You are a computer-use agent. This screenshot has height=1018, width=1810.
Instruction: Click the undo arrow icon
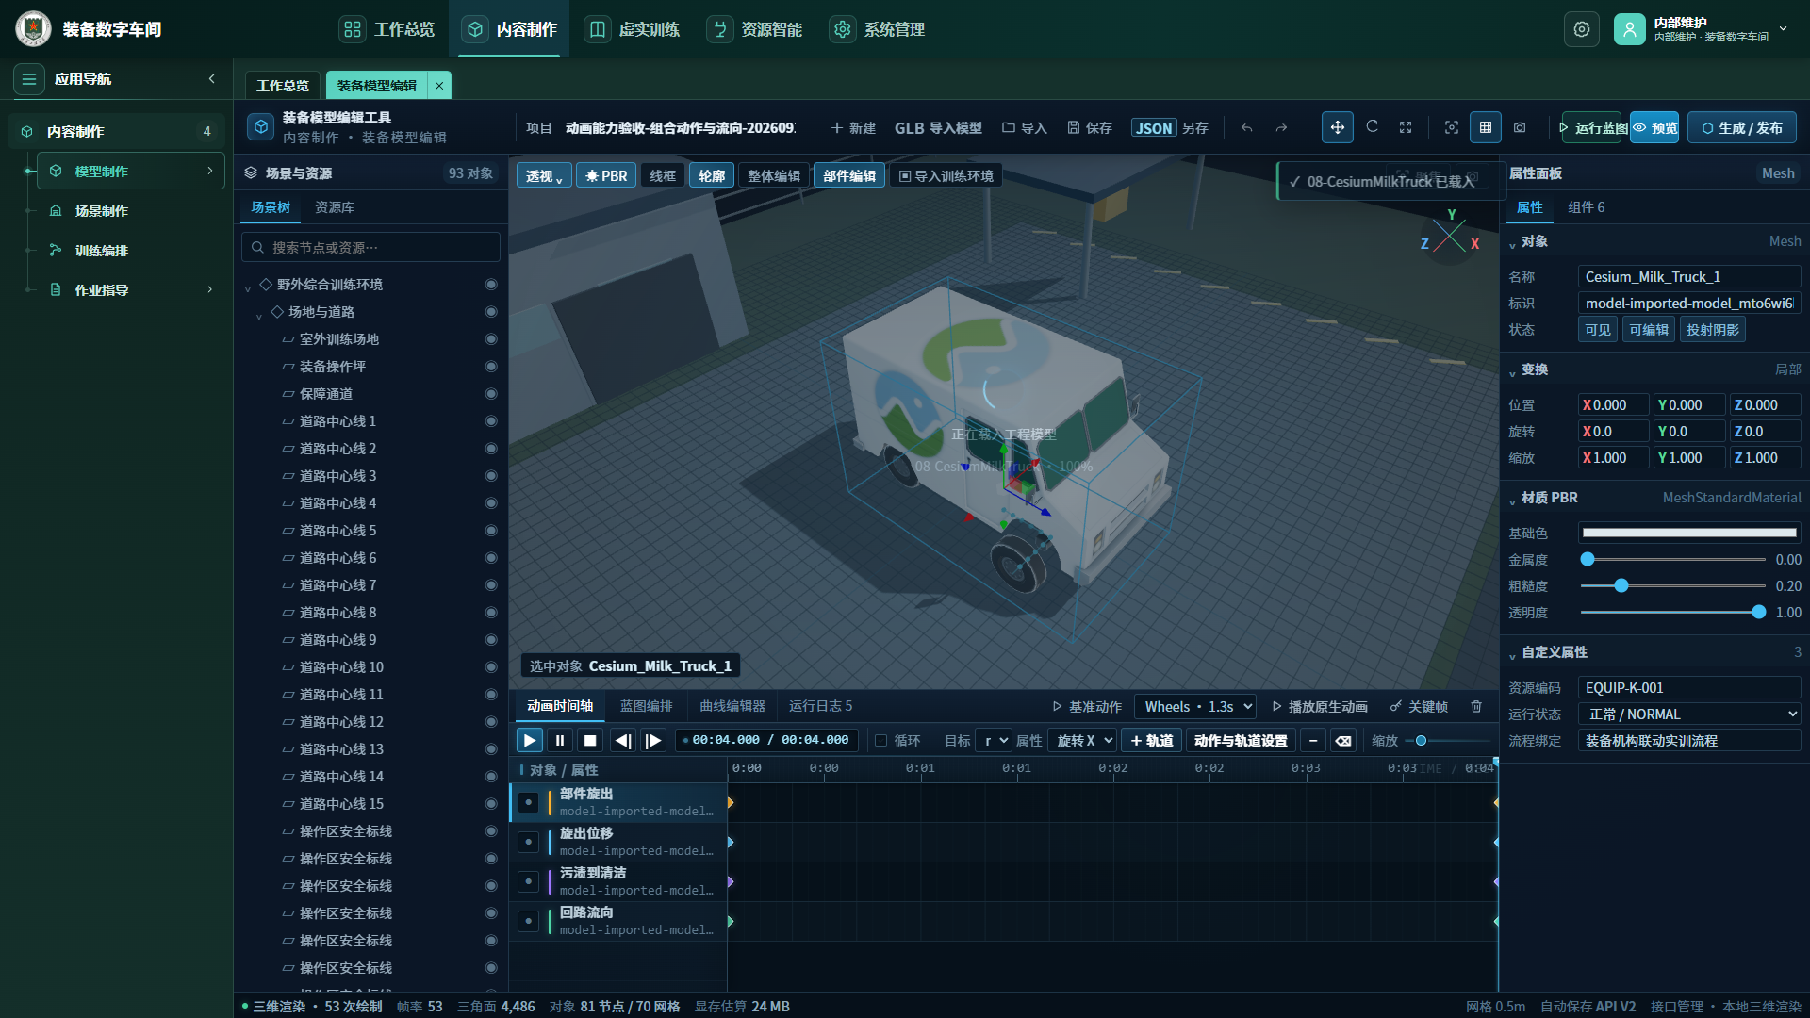[1246, 127]
